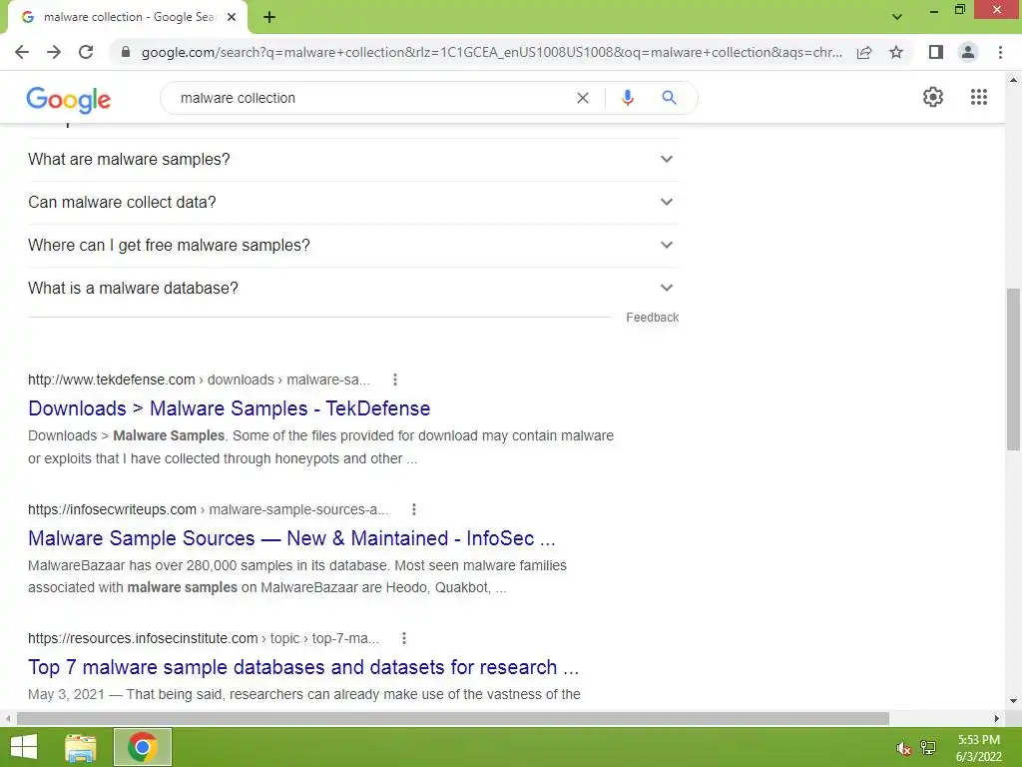Expand 'Where can I get free malware samples?'
This screenshot has width=1022, height=767.
pos(353,246)
